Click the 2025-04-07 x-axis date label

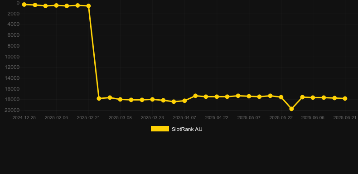pos(184,118)
